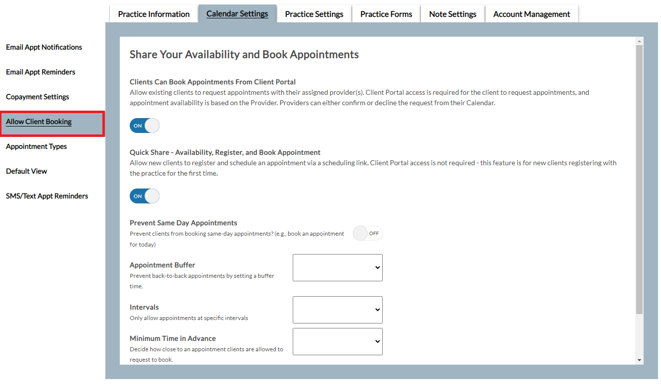
Task: Open the Practice Settings tab
Action: tap(314, 14)
